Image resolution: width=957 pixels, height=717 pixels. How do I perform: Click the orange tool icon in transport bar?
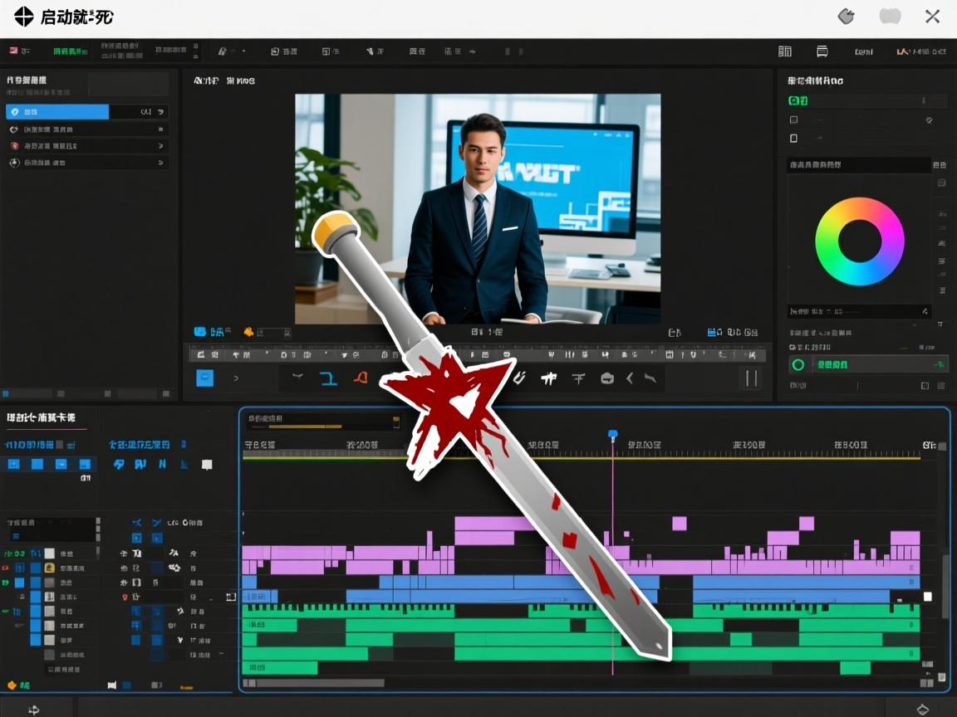pyautogui.click(x=360, y=378)
